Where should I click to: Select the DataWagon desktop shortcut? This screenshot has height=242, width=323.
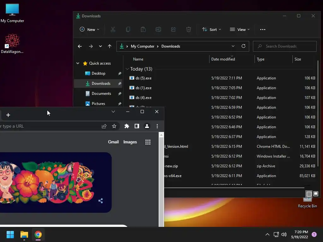(12, 43)
